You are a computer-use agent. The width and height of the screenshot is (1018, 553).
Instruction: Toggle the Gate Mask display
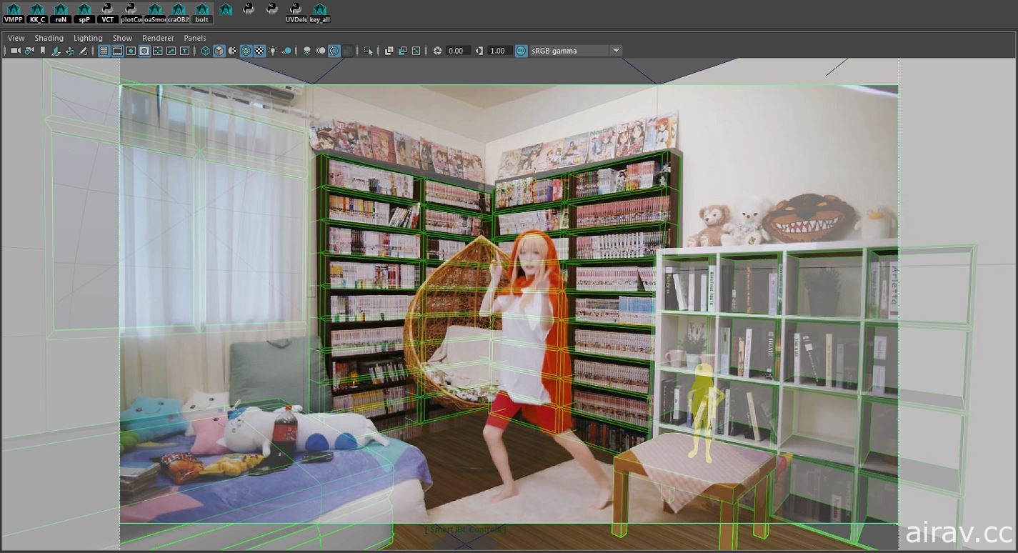[144, 51]
